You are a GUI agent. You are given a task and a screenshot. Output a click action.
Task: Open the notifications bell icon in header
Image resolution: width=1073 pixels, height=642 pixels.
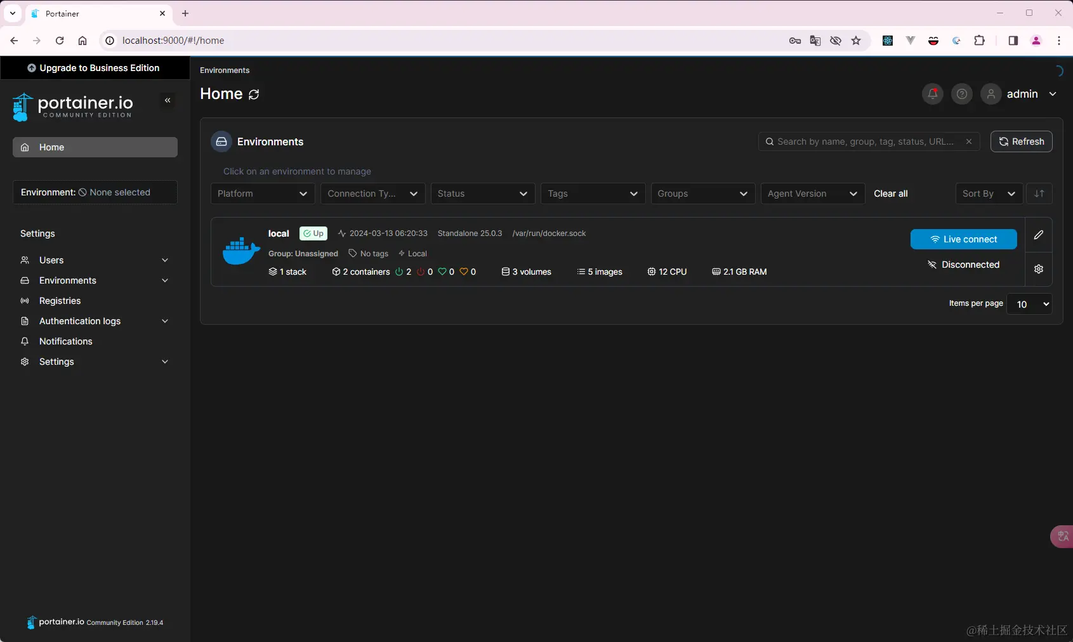click(932, 94)
